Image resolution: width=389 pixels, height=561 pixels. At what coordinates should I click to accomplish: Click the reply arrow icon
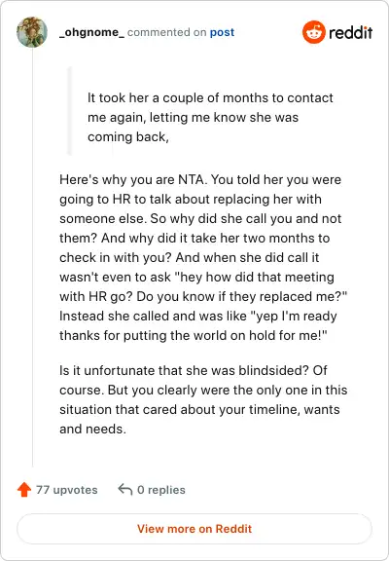tap(125, 489)
